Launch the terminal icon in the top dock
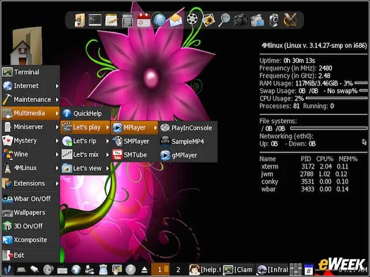Viewport: 370px width, 277px height. pyautogui.click(x=95, y=20)
